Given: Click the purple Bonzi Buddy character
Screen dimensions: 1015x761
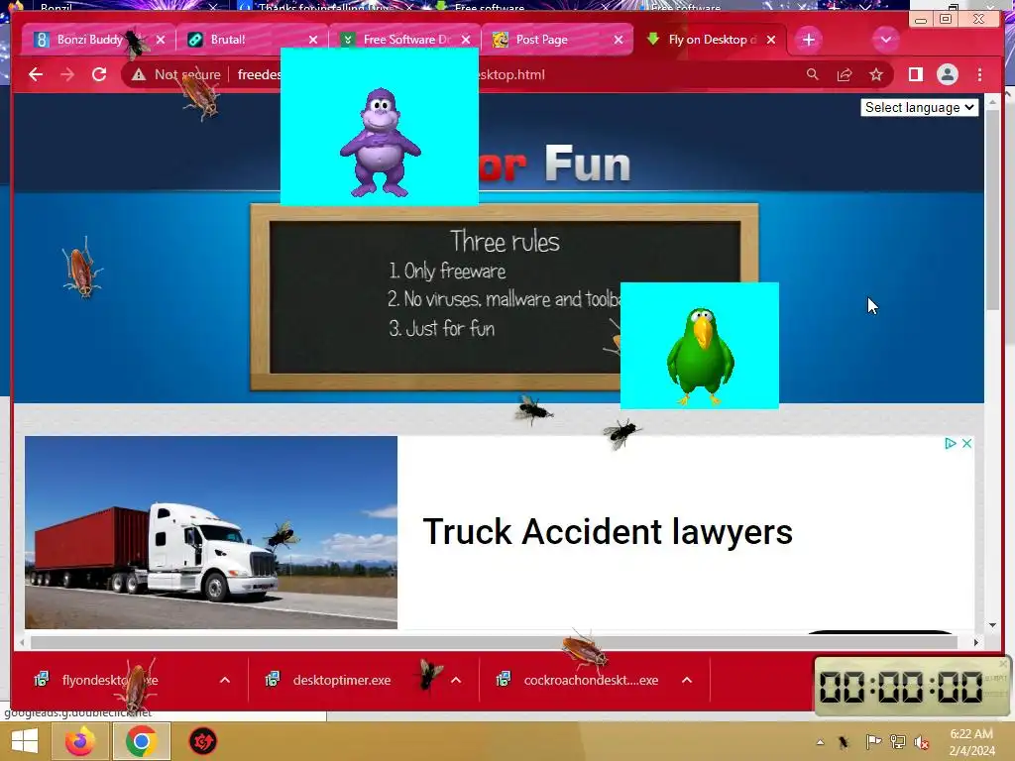Looking at the screenshot, I should [x=381, y=143].
